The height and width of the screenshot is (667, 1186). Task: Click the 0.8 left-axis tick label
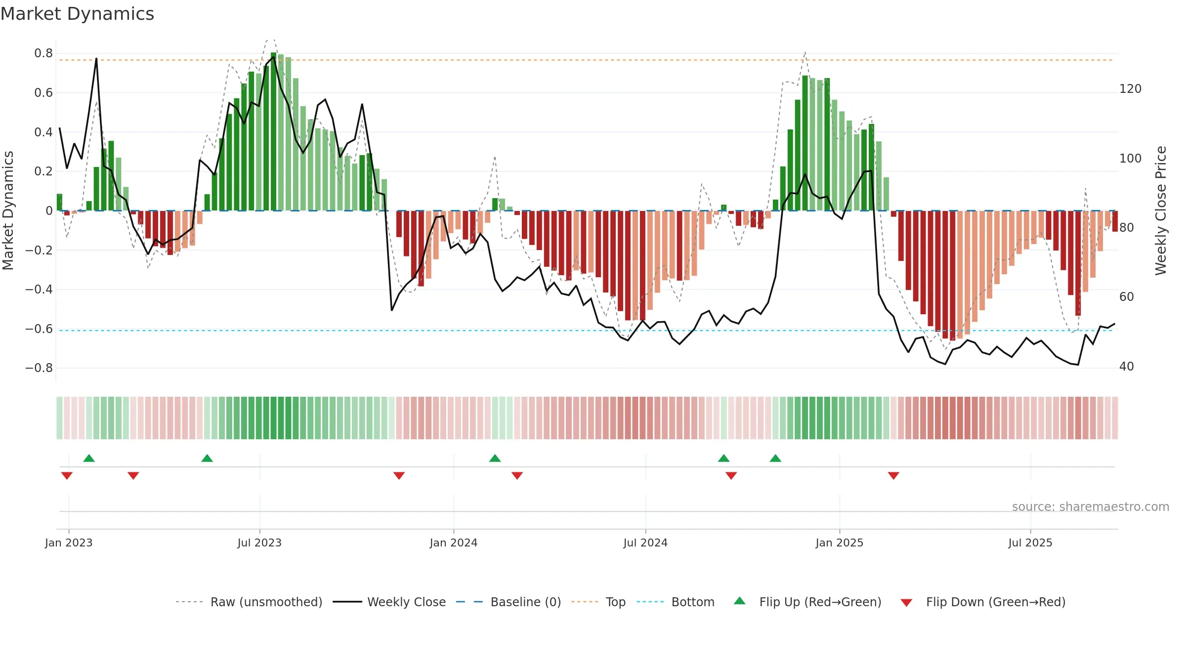coord(43,53)
